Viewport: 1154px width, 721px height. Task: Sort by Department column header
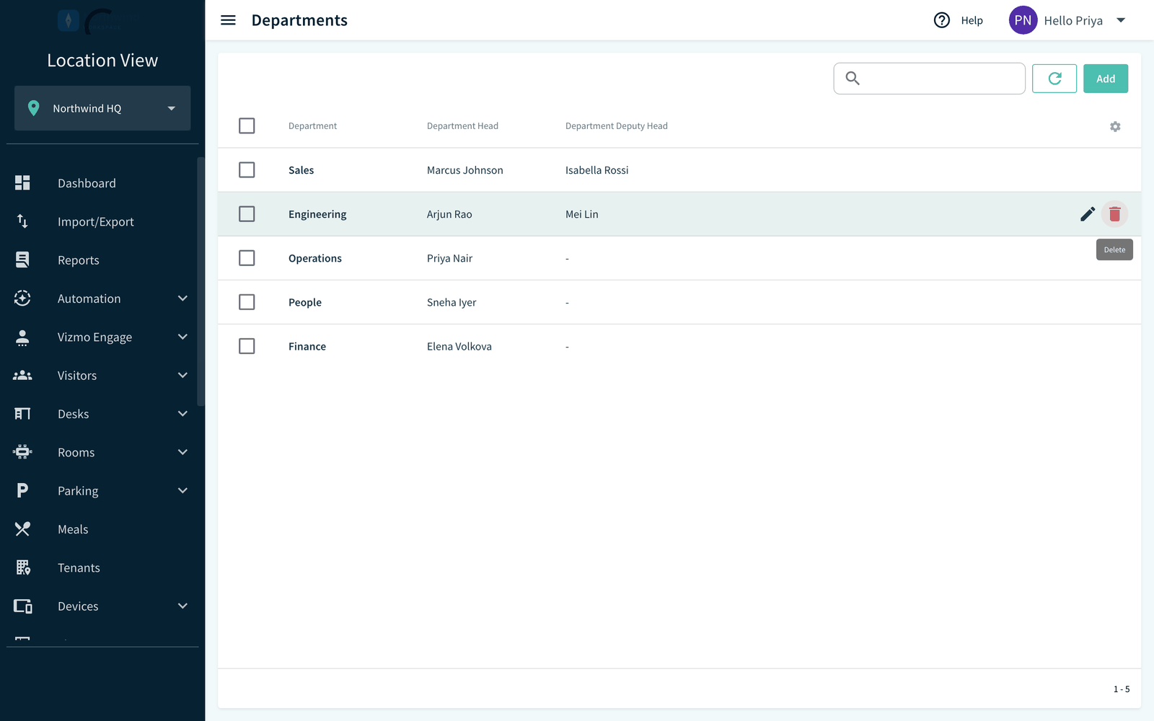(312, 125)
